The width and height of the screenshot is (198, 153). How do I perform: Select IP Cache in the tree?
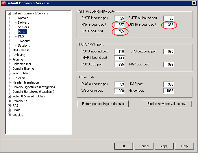coord(19,78)
